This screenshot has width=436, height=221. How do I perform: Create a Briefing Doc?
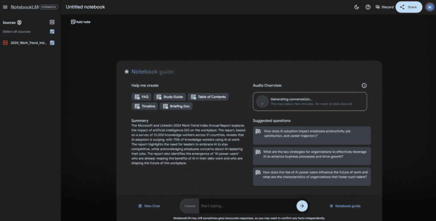click(176, 106)
